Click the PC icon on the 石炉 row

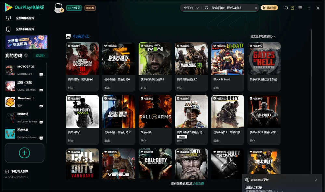(x=41, y=106)
